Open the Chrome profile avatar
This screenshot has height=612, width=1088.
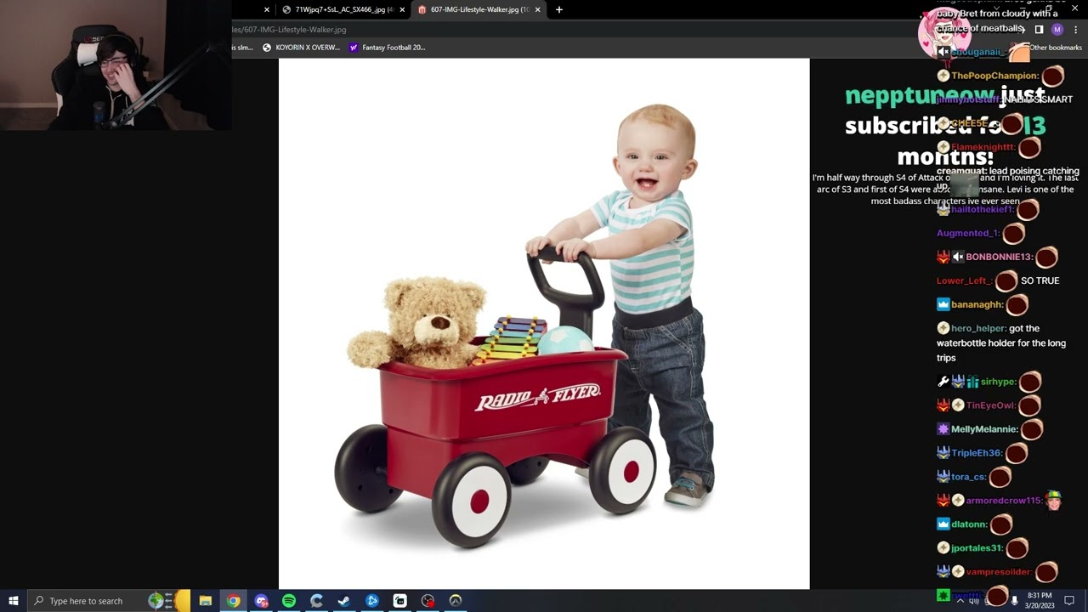(x=1057, y=30)
